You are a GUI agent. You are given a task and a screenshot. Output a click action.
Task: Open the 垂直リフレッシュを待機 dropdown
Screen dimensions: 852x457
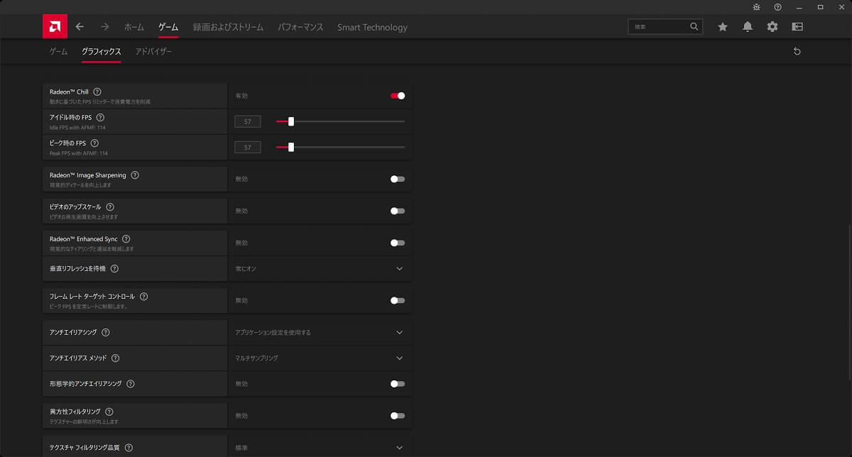coord(399,268)
